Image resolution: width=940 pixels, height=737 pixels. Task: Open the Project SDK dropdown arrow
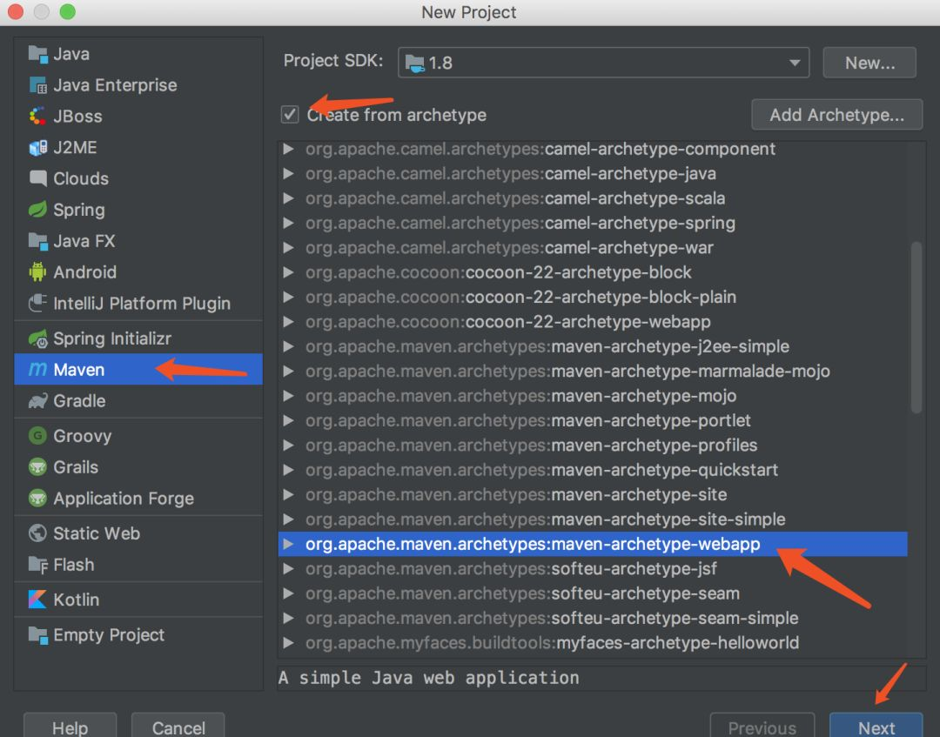795,63
